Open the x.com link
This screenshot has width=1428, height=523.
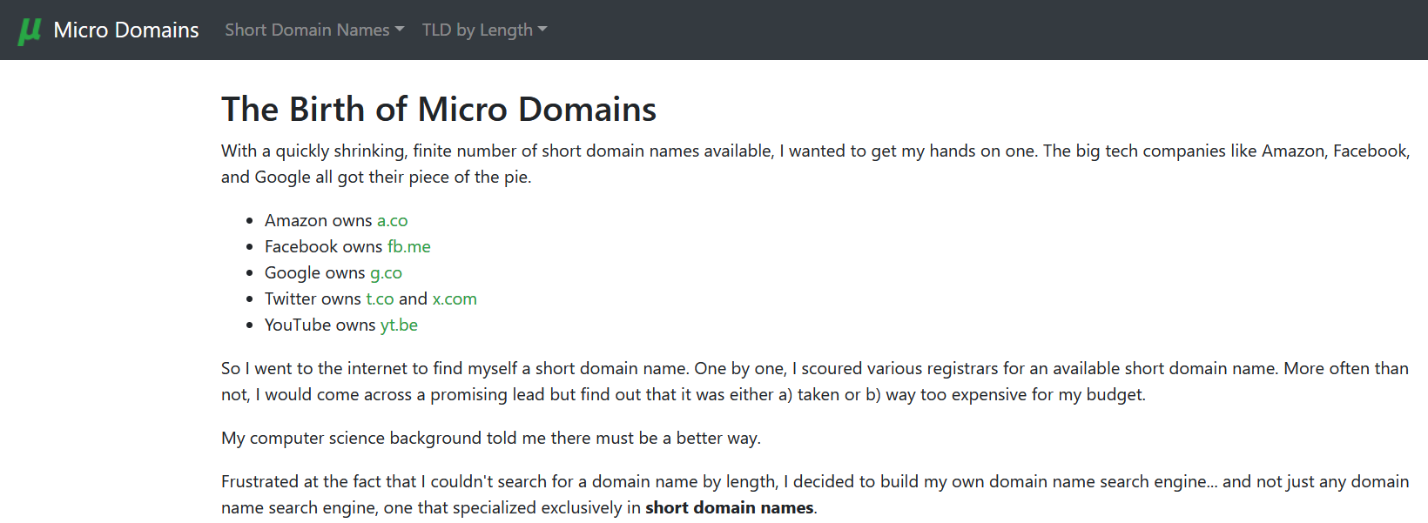pyautogui.click(x=455, y=299)
